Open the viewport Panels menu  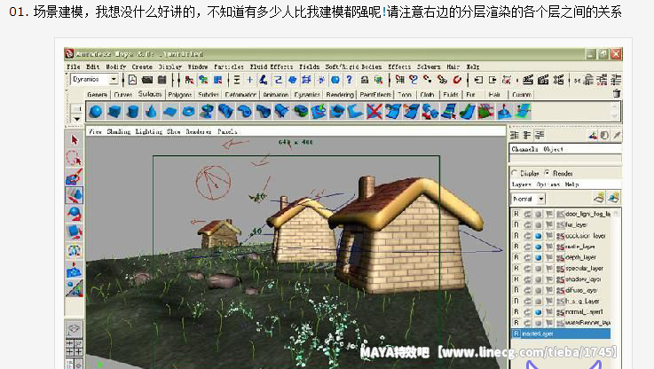(x=227, y=131)
